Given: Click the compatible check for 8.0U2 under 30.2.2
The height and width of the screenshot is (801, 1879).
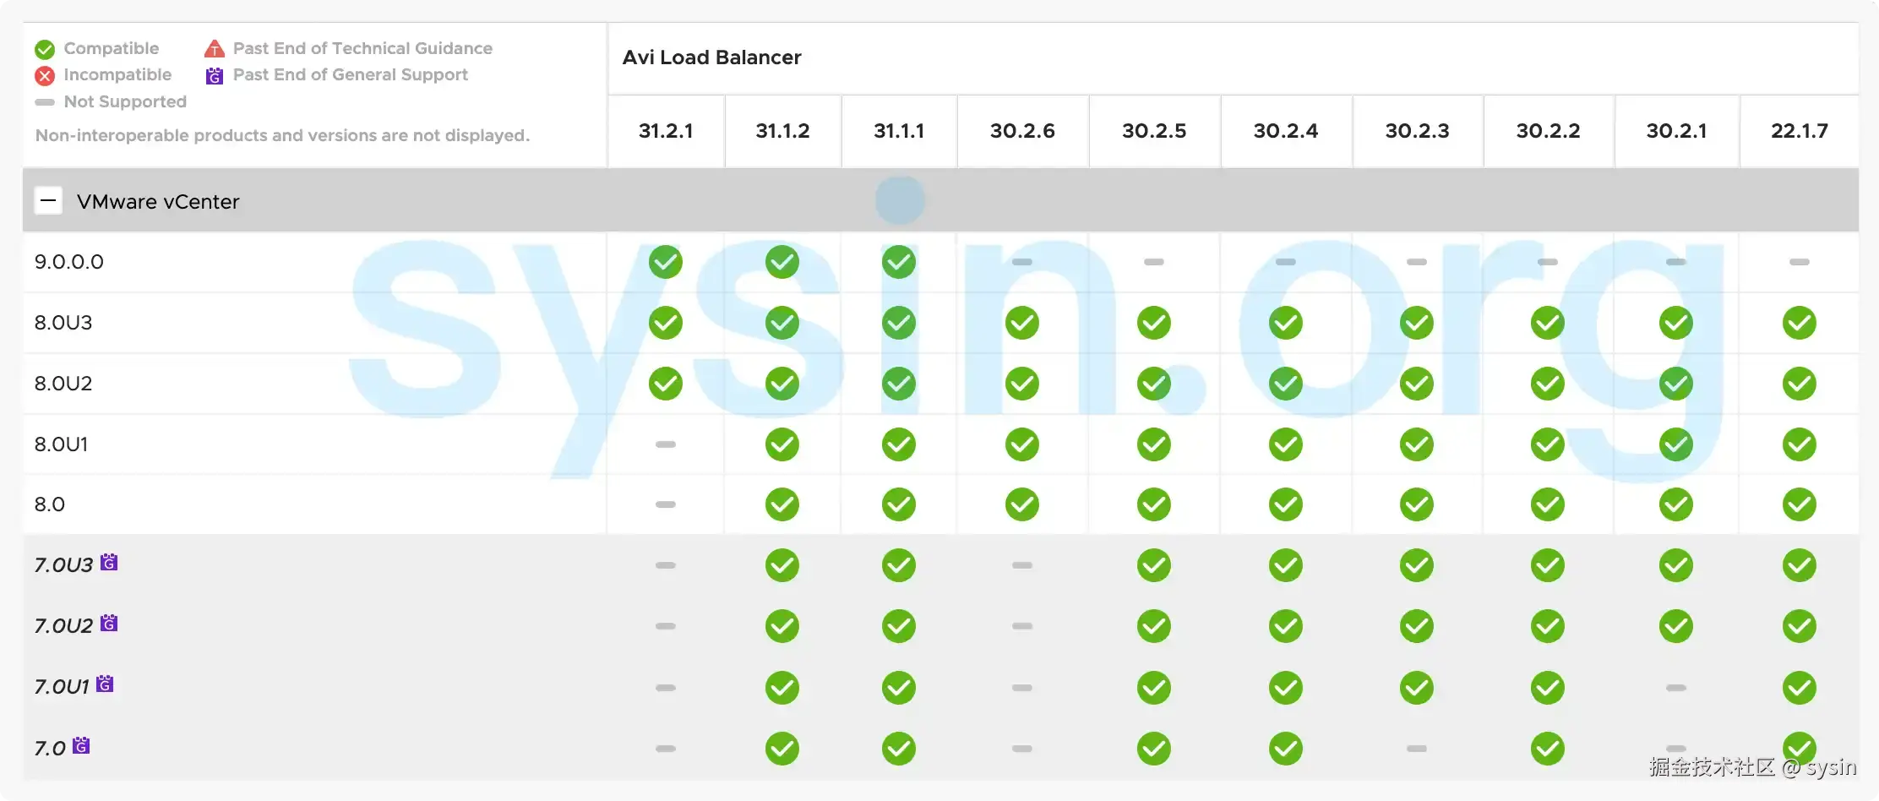Looking at the screenshot, I should tap(1548, 384).
